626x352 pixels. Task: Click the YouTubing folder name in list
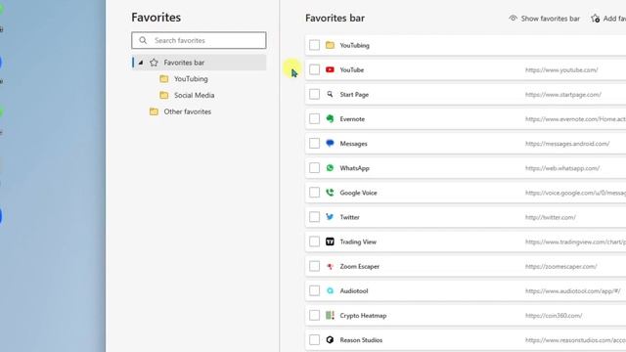[354, 46]
